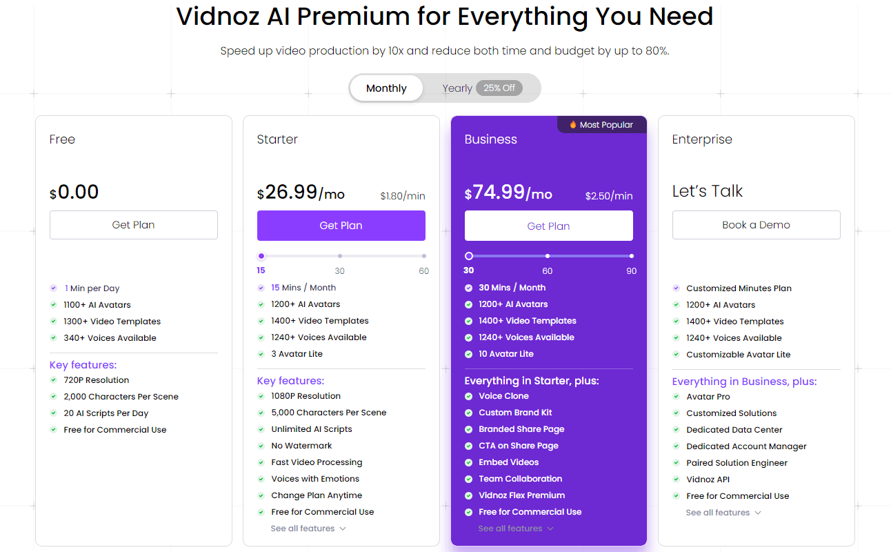The height and width of the screenshot is (552, 891).
Task: Expand See all features in Enterprise plan
Action: pos(723,513)
